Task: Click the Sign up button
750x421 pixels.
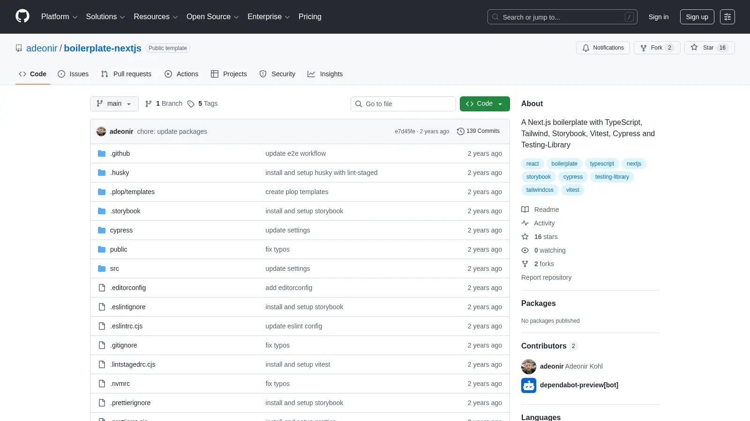Action: pyautogui.click(x=697, y=17)
